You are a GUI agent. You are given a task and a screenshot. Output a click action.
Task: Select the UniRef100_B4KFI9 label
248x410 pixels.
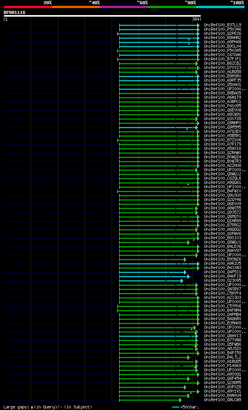223,276
